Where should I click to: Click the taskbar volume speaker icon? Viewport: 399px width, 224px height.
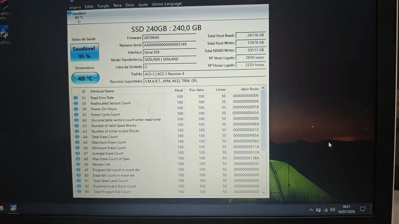tap(332, 210)
